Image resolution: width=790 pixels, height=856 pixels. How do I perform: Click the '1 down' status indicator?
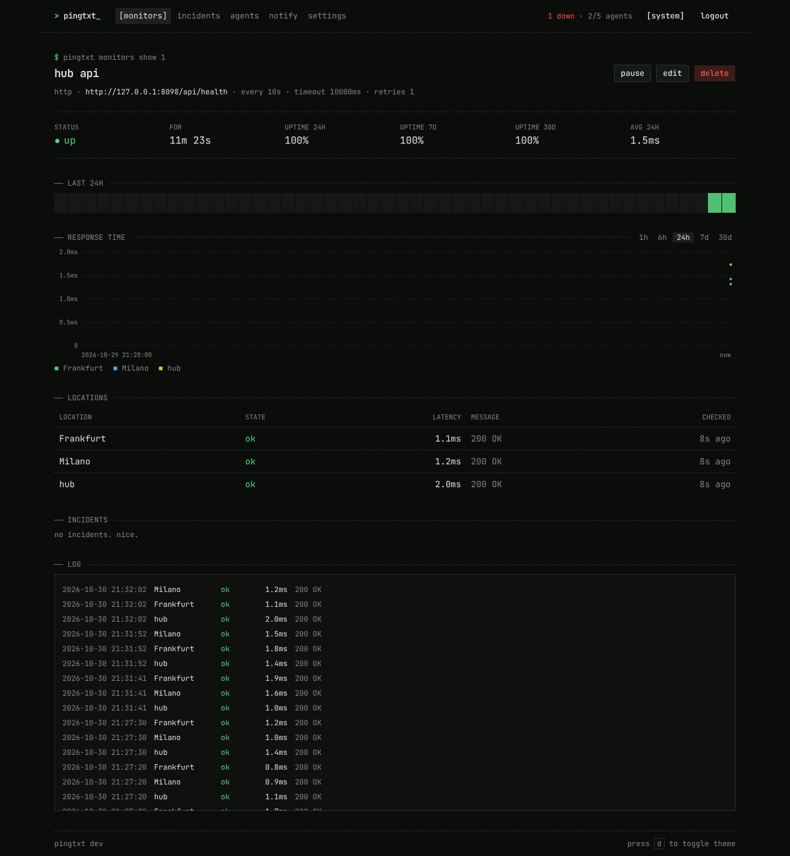click(x=561, y=16)
